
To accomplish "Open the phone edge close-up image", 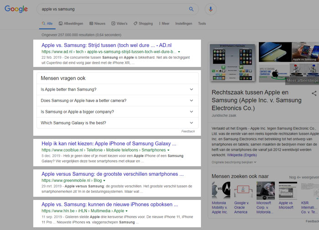I will click(275, 52).
